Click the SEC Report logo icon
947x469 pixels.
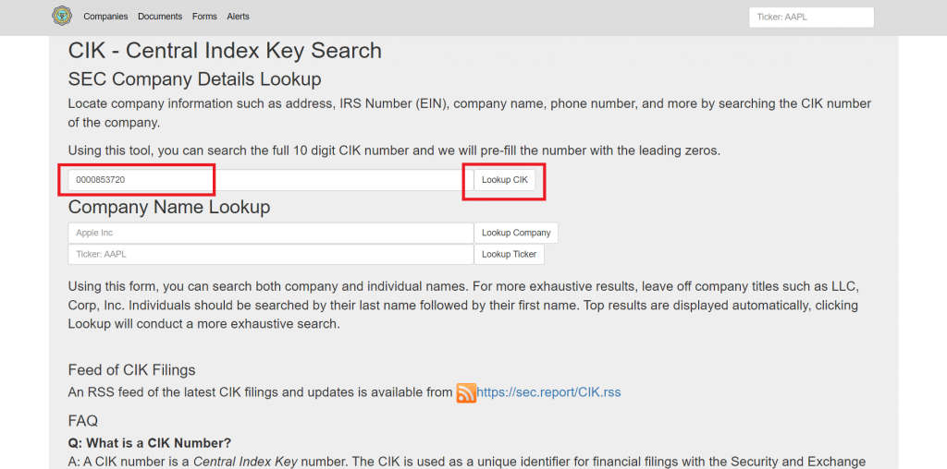pyautogui.click(x=61, y=16)
